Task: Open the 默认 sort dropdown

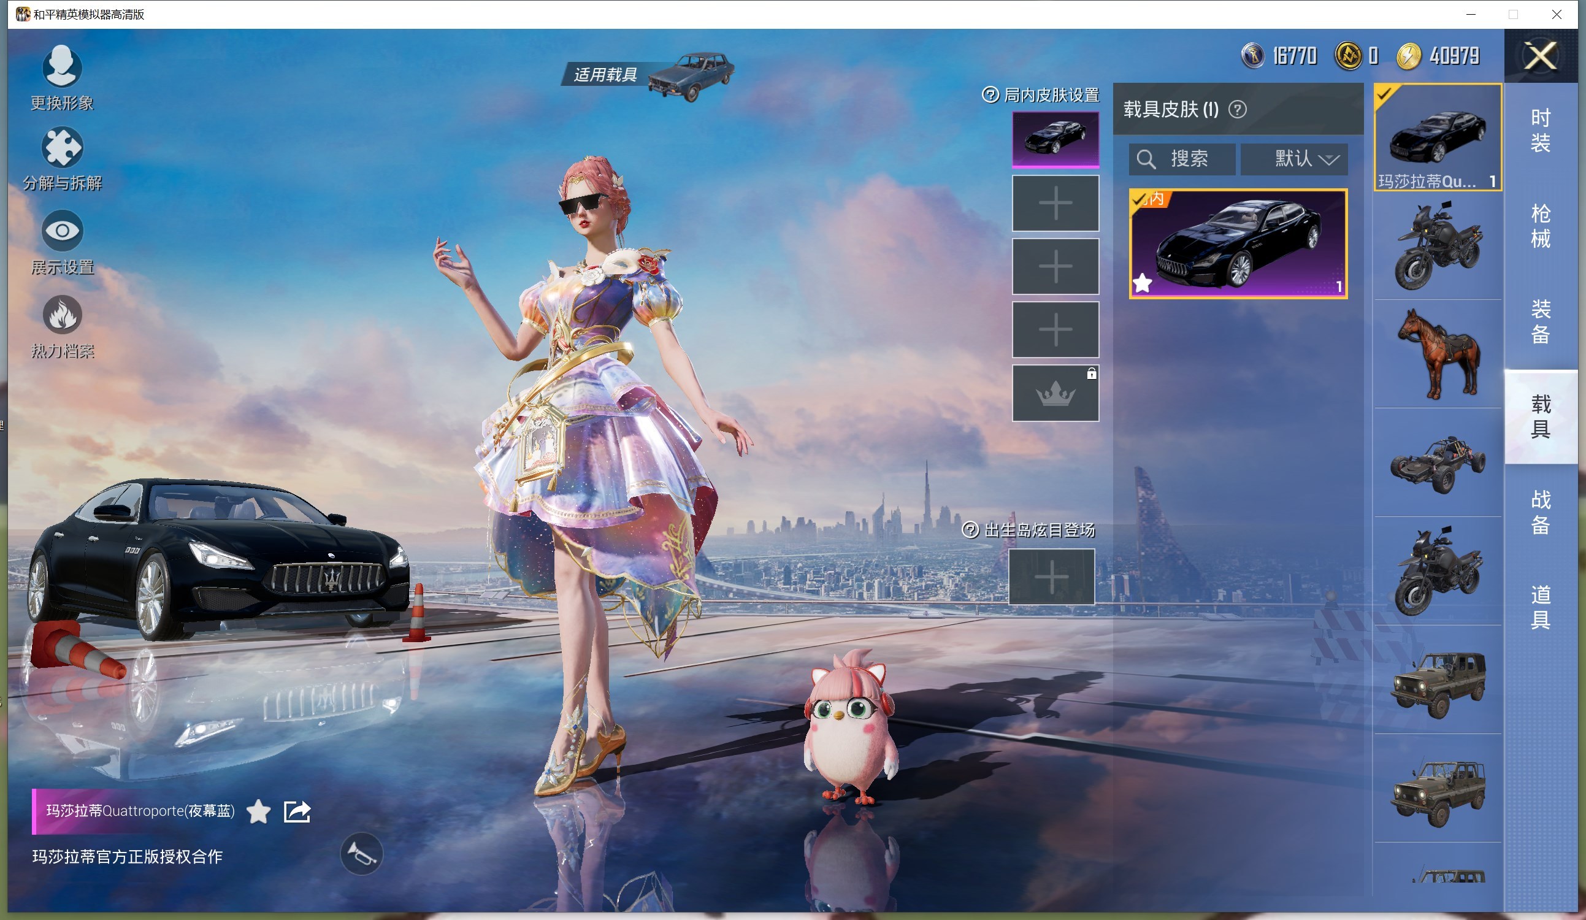Action: [1295, 159]
